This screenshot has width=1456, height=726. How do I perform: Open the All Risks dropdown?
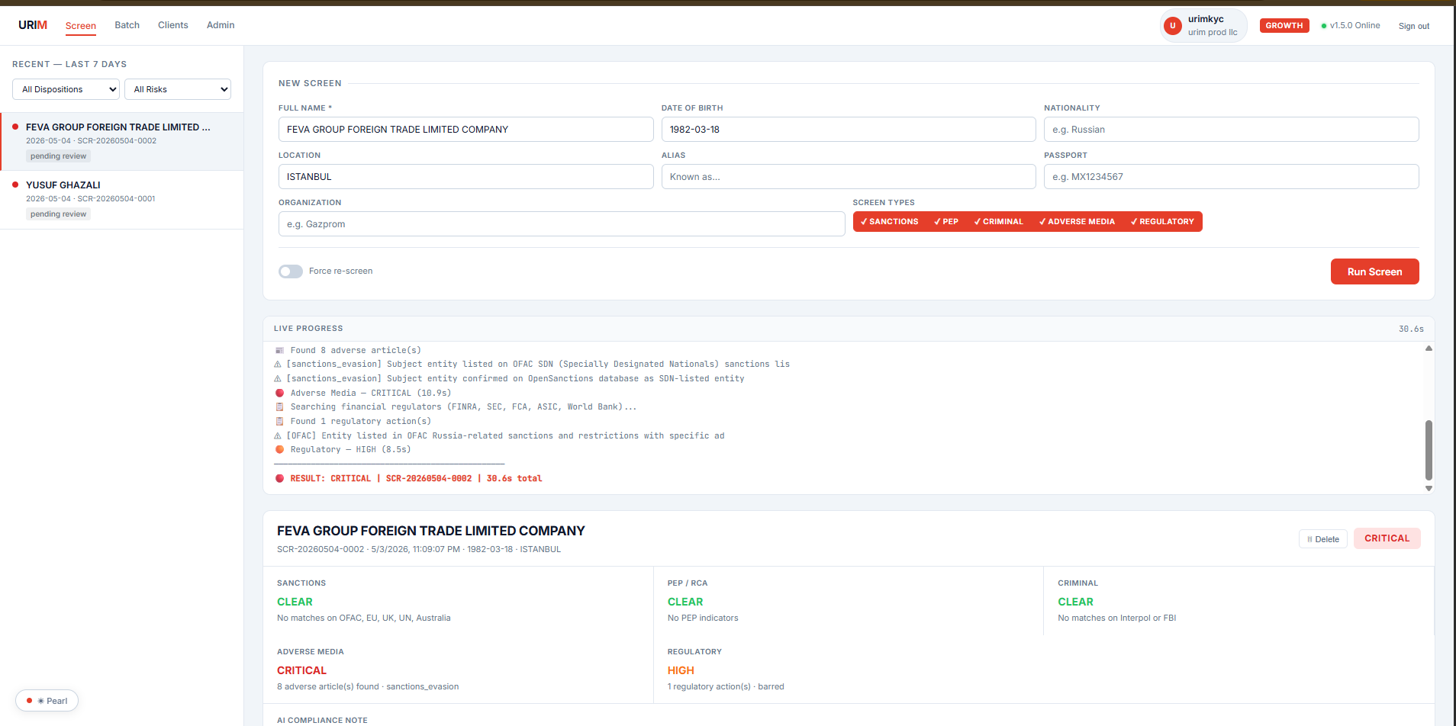point(178,89)
